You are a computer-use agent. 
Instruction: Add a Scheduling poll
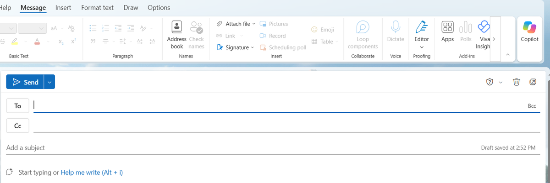[x=283, y=47]
